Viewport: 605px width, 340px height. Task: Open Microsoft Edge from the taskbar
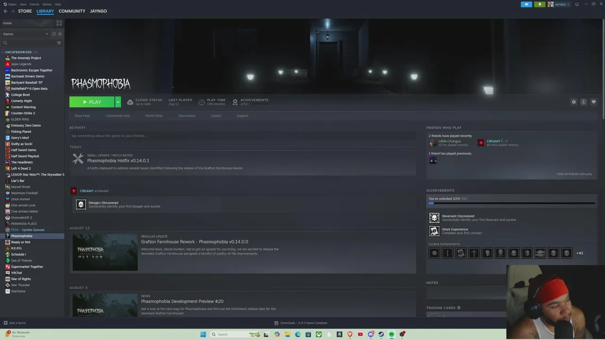[298, 334]
